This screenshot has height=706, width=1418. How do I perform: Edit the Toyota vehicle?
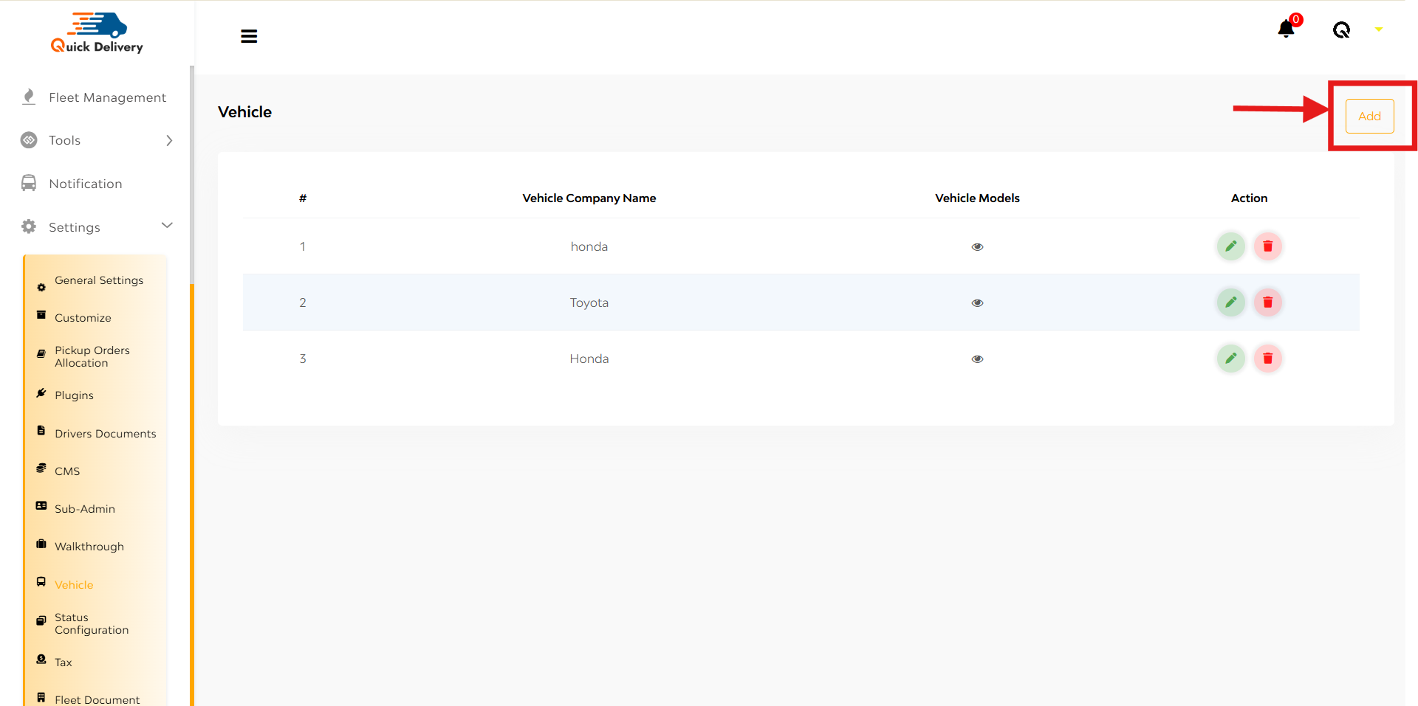(1231, 302)
